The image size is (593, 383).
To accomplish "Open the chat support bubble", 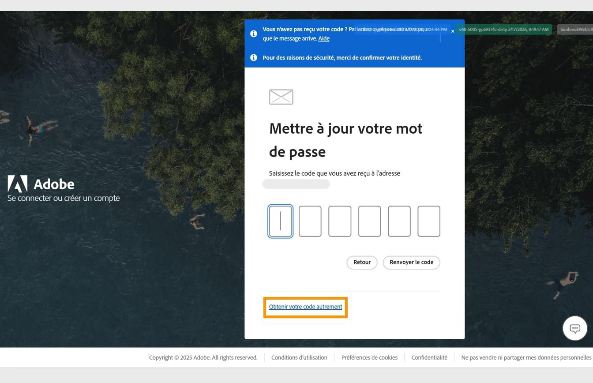I will tap(574, 328).
